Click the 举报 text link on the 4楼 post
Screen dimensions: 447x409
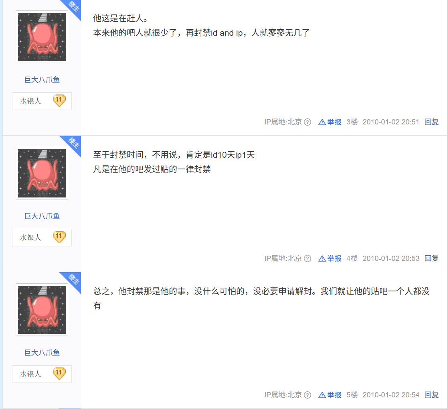point(334,258)
